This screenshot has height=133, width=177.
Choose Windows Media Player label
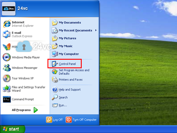[26, 57]
